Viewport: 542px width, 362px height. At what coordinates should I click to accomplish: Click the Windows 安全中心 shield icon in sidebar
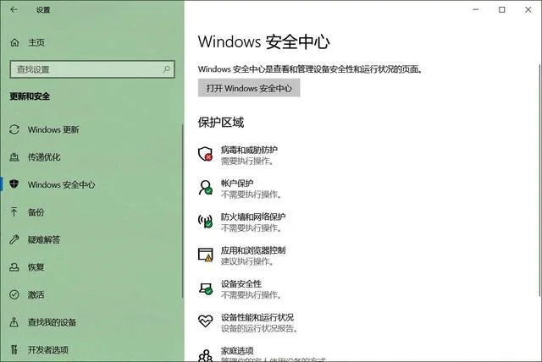14,184
